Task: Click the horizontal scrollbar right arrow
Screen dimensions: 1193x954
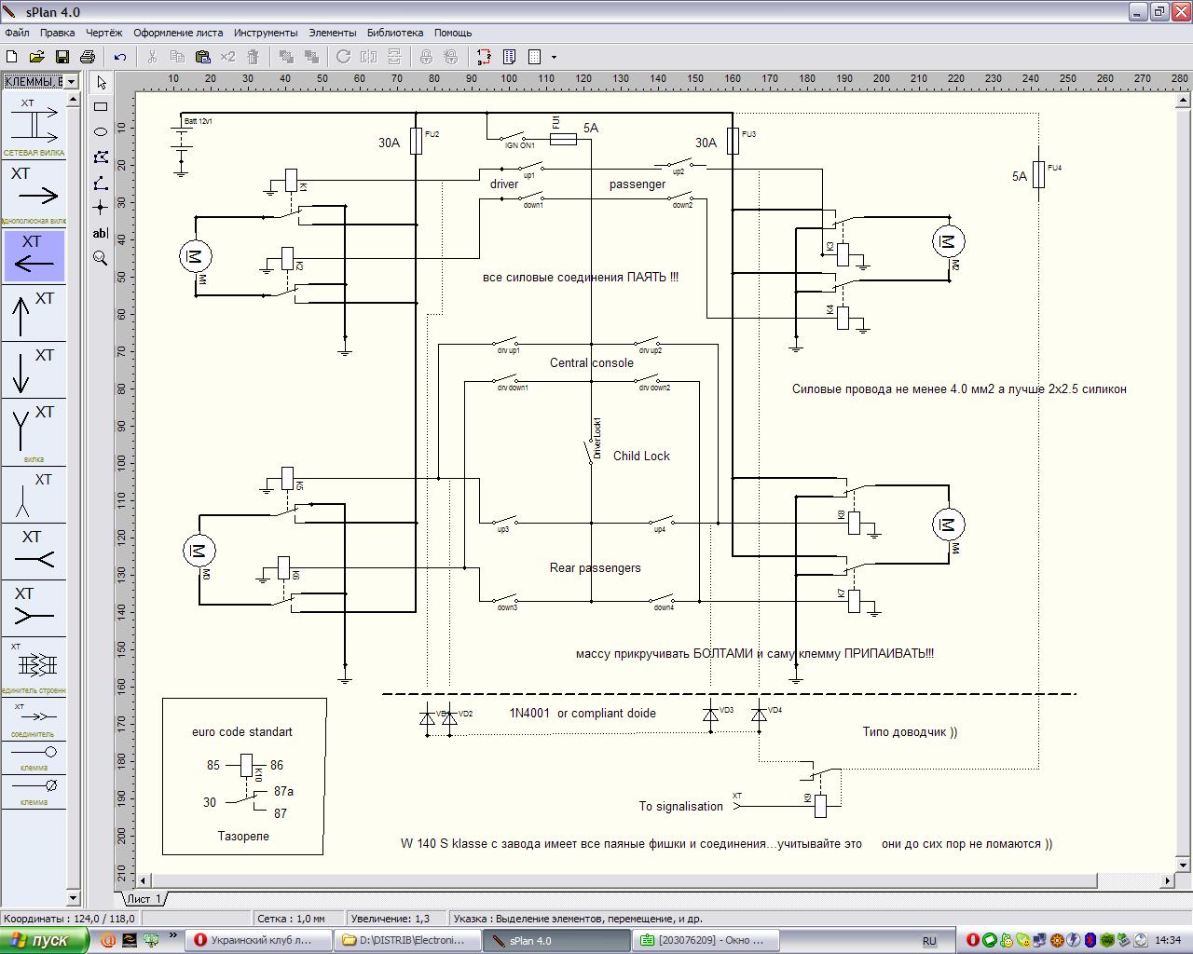Action: (1168, 880)
